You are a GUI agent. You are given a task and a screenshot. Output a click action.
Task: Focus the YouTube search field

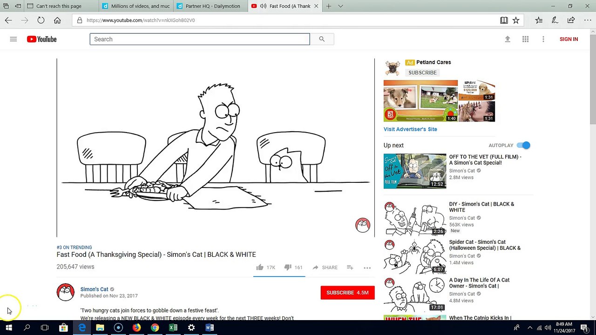click(x=200, y=39)
